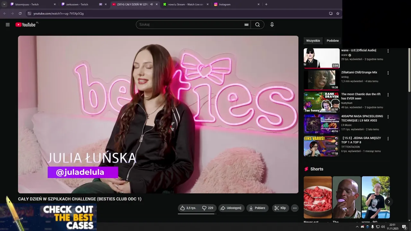Open more actions three-dot menu under video
The height and width of the screenshot is (231, 411).
click(x=294, y=208)
